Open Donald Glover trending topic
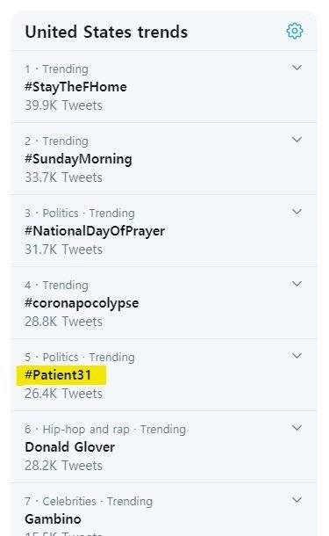Screen dimensions: 329x536 point(69,447)
